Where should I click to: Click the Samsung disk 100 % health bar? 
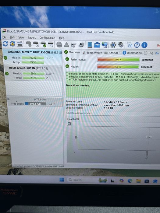(x=33, y=58)
